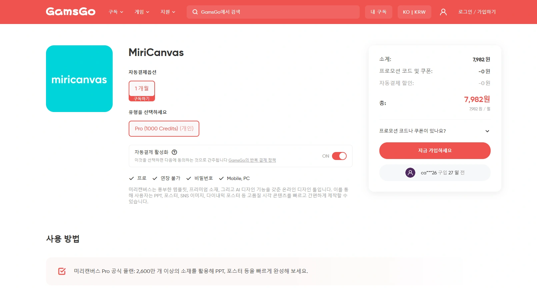Screen dimensions: 537x289
Task: Click the 사용 방법 heading
Action: [x=63, y=239]
